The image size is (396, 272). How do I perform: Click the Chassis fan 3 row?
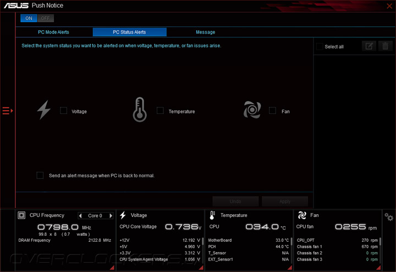(x=337, y=259)
